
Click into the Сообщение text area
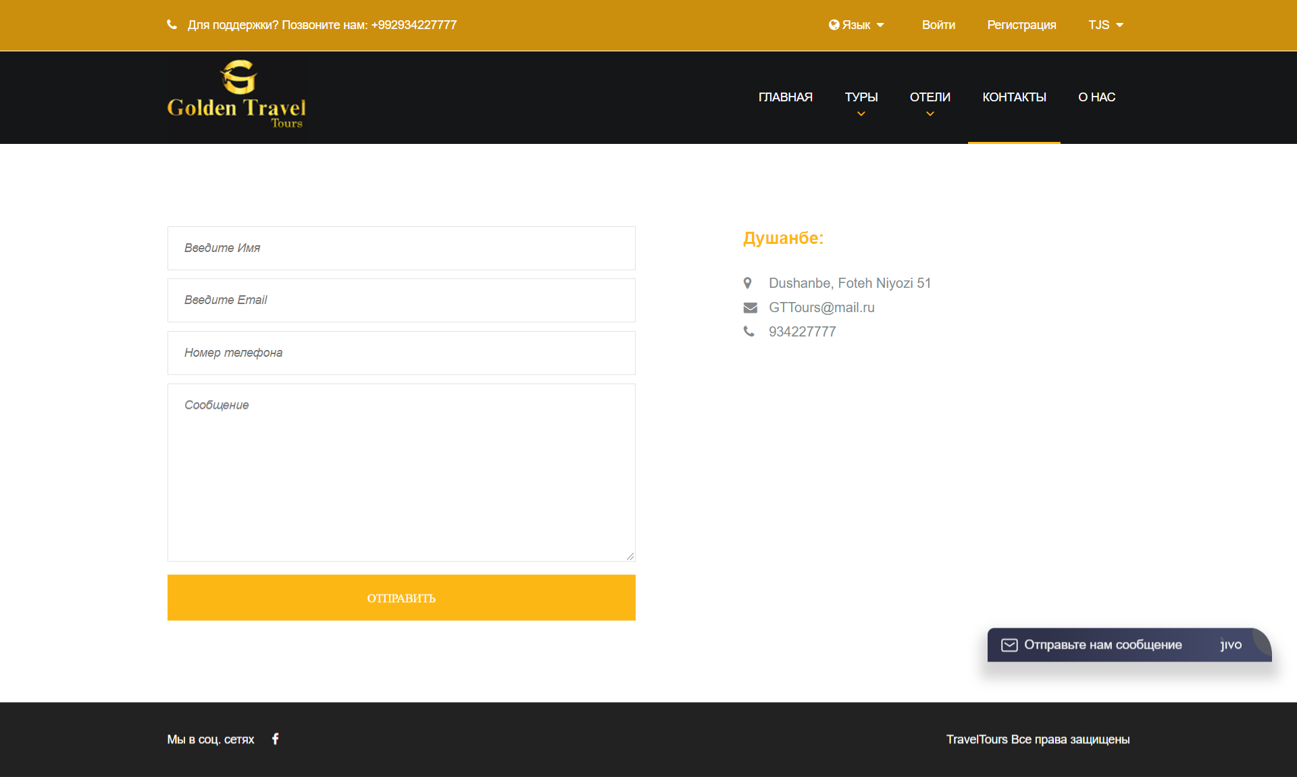pyautogui.click(x=401, y=472)
